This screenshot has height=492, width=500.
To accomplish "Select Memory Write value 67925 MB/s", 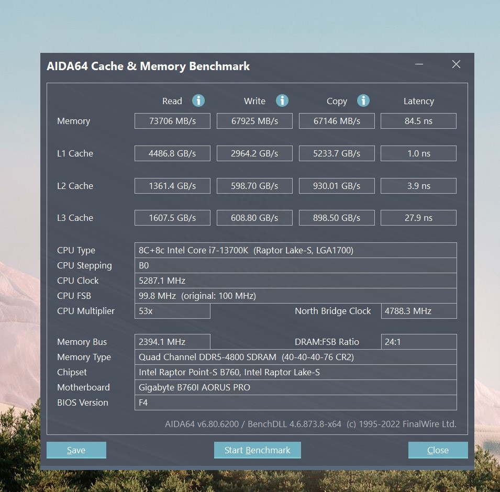I will 254,121.
